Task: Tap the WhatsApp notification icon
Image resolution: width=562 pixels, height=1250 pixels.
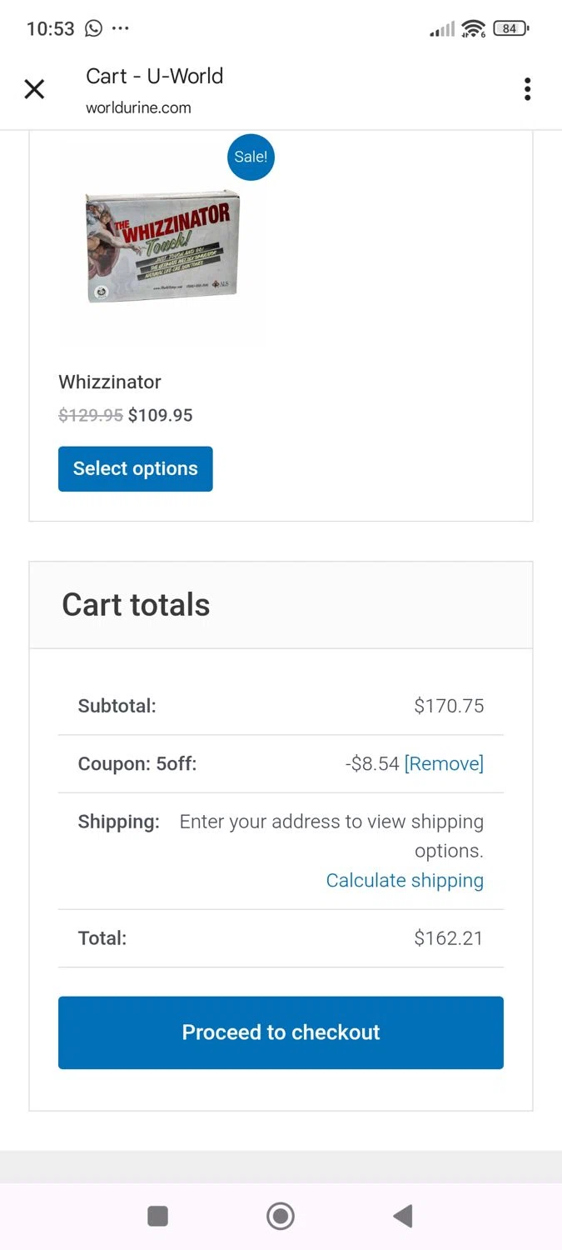Action: 94,28
